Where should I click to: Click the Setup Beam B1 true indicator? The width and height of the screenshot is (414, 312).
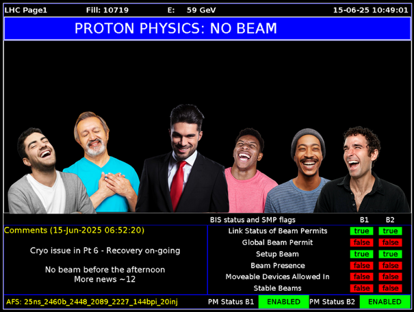[x=361, y=255]
